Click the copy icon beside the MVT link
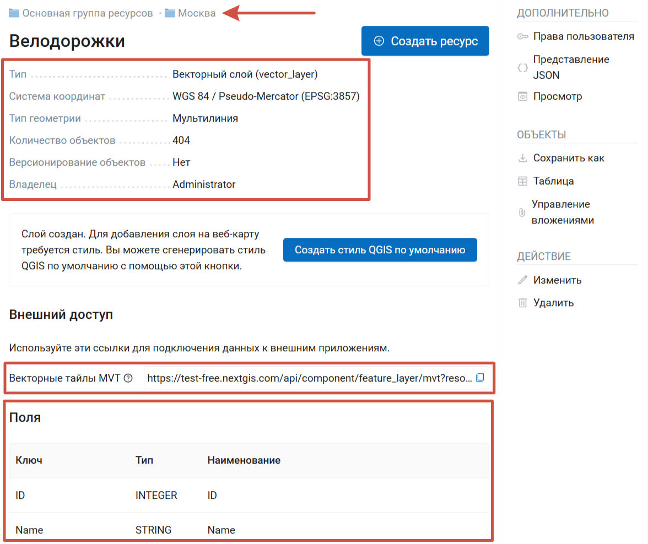The image size is (648, 544). point(480,378)
